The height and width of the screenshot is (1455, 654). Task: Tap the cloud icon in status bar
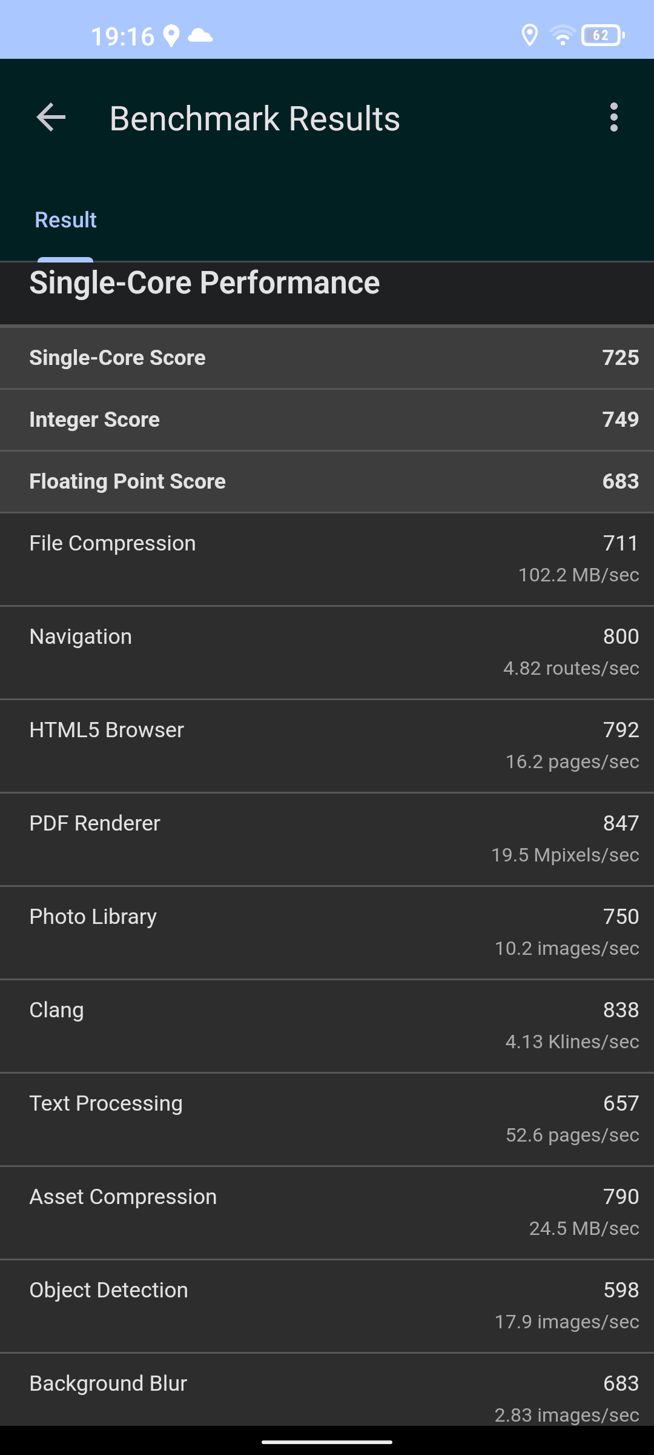pyautogui.click(x=200, y=36)
